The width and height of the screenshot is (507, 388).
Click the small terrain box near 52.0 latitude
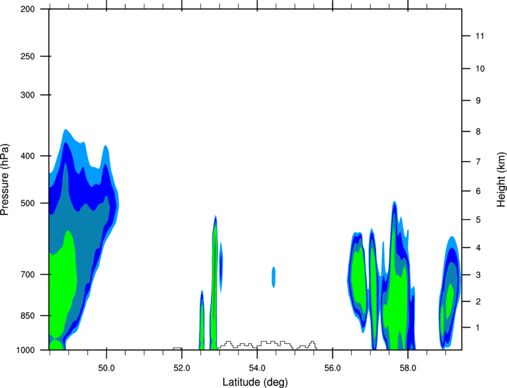pyautogui.click(x=177, y=349)
